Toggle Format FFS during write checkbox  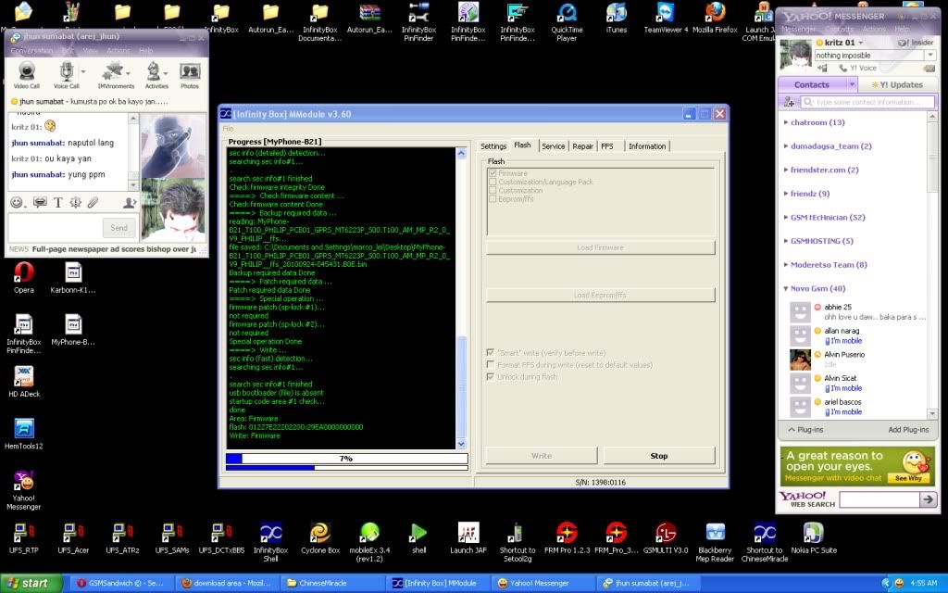(491, 364)
